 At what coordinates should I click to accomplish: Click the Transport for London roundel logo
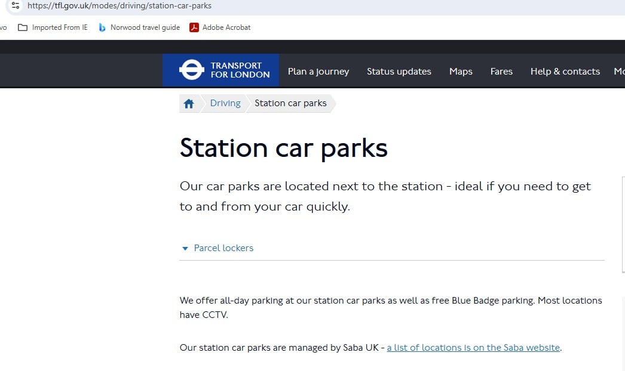coord(192,71)
